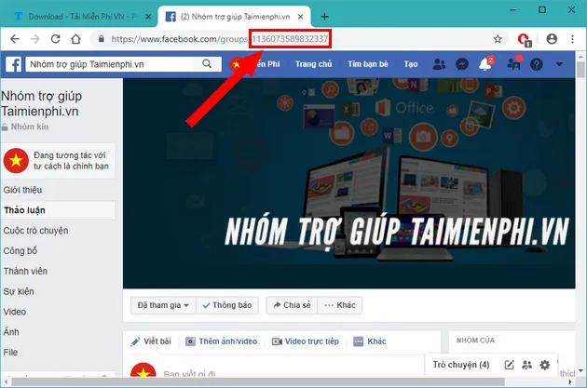
Task: Click Tạo in Facebook top bar
Action: click(x=411, y=64)
